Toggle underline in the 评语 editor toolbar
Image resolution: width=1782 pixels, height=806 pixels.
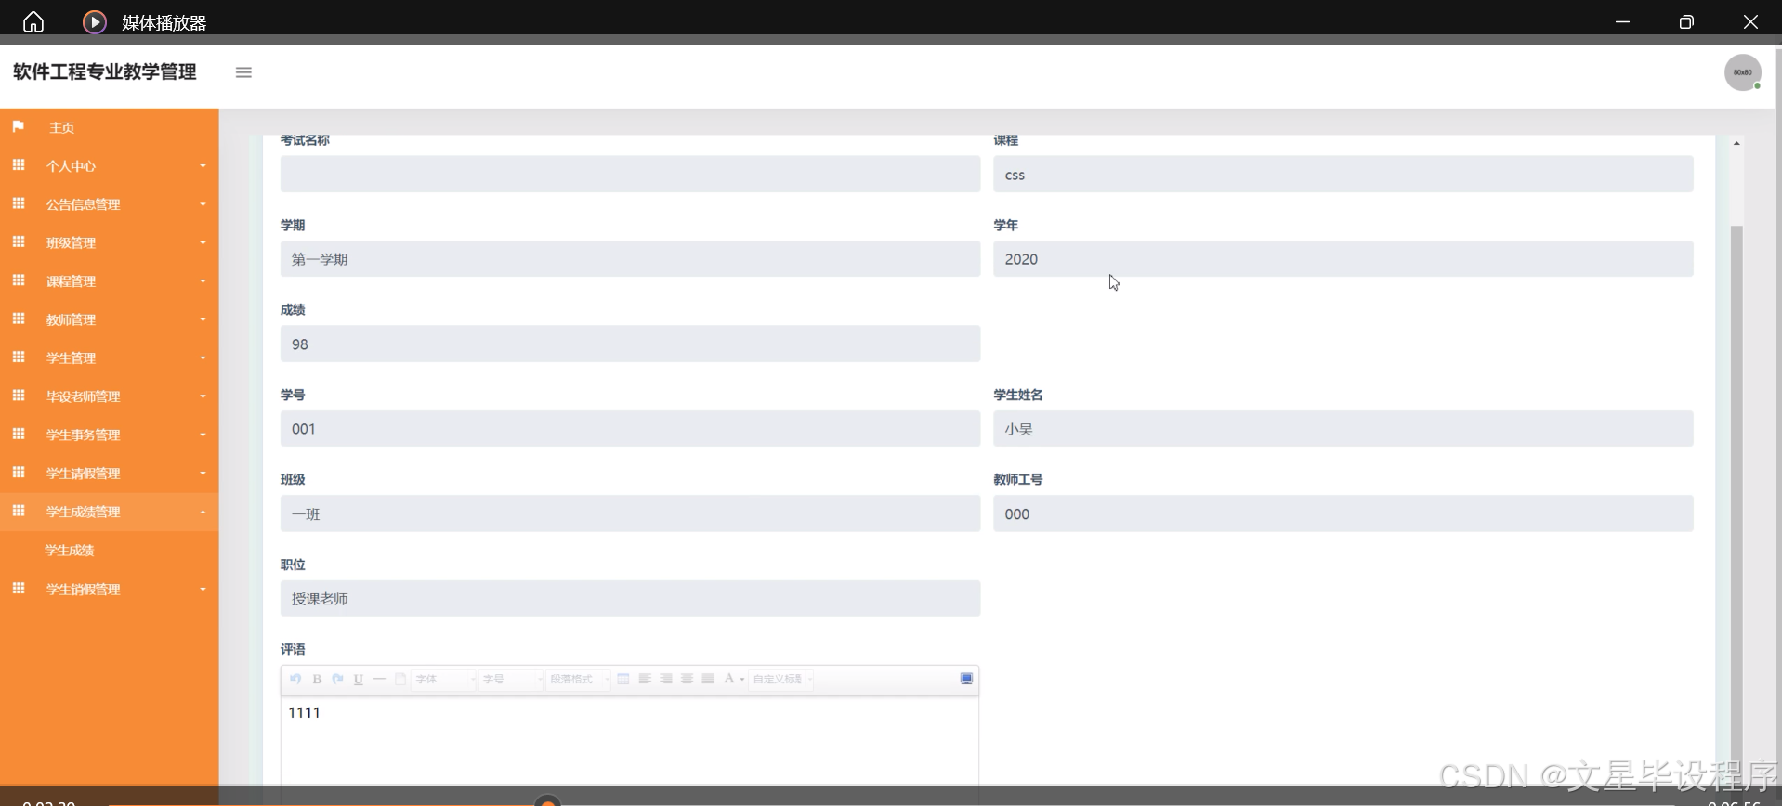click(359, 679)
